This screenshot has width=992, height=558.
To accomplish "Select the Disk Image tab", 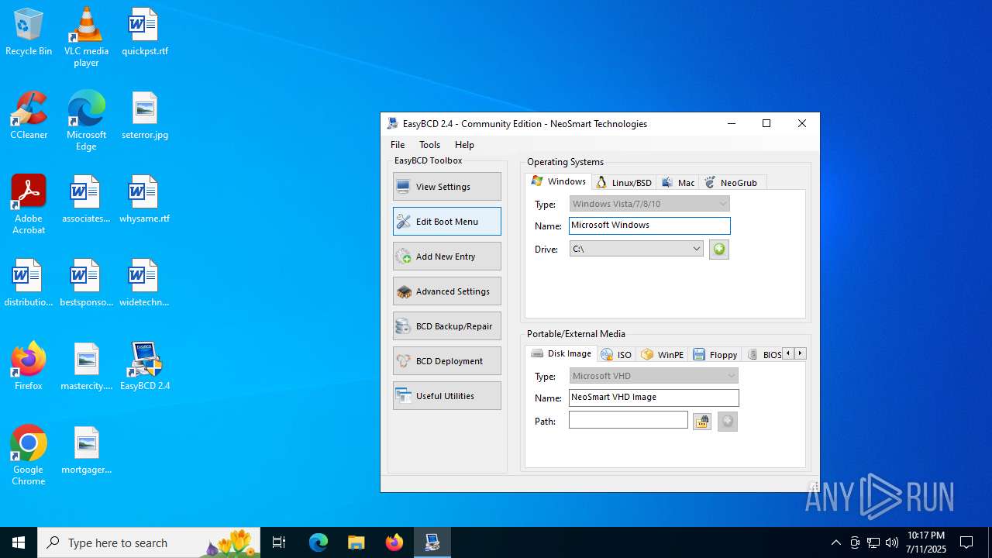I will [x=561, y=353].
